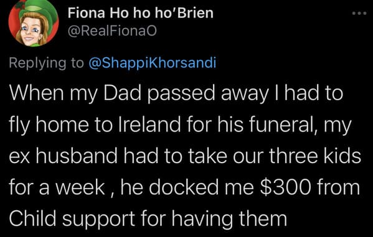This screenshot has width=373, height=237.
Task: Click the word "Dad" in the tweet
Action: 122,93
